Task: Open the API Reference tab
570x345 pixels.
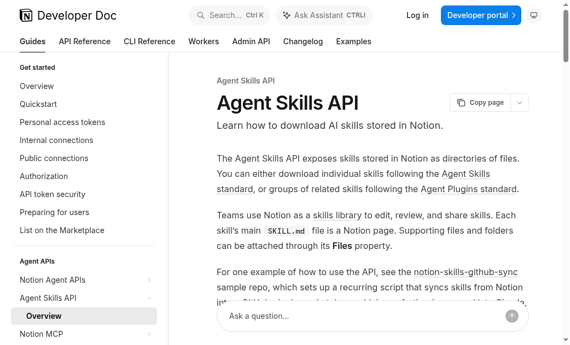Action: coord(85,41)
